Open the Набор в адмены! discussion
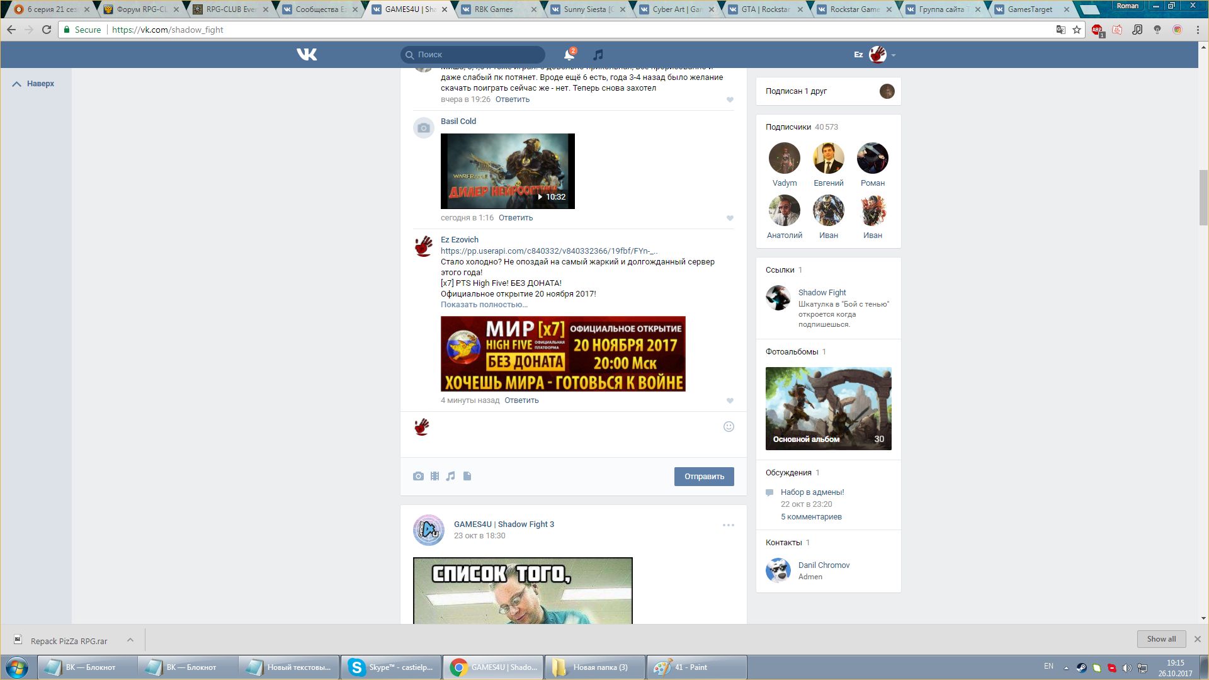 point(812,492)
